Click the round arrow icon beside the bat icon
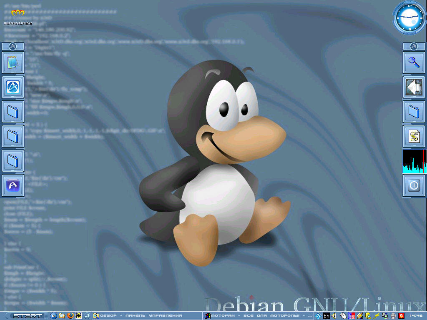This screenshot has height=320, width=427. pos(87,316)
